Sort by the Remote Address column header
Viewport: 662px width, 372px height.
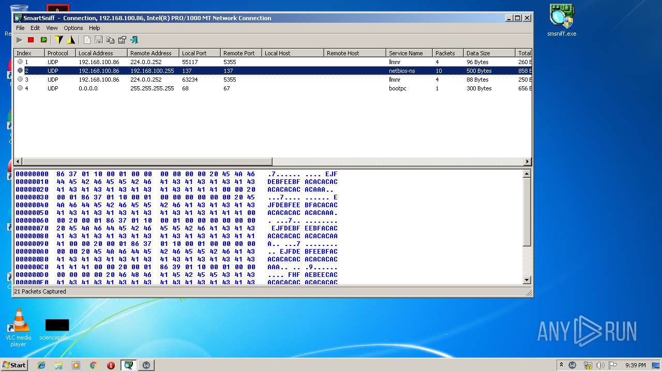(153, 53)
